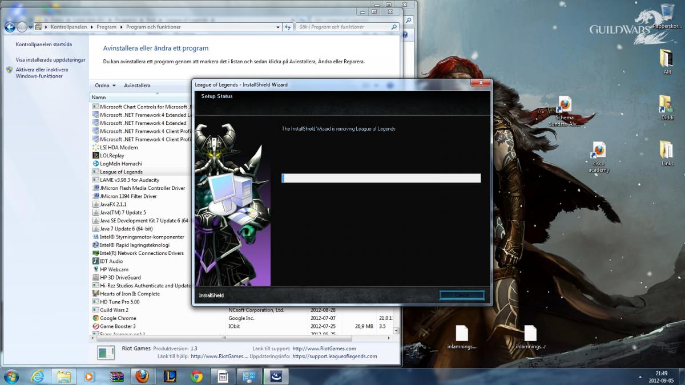Open the Ordna dropdown menu
The image size is (685, 385).
(x=105, y=86)
